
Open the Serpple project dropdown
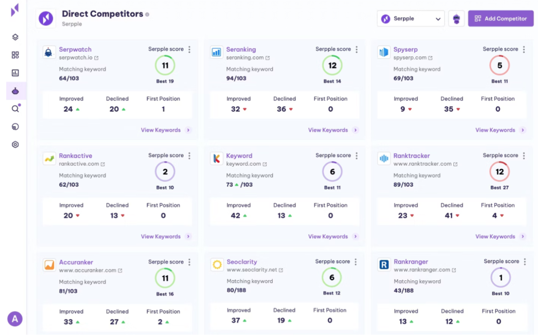coord(411,19)
